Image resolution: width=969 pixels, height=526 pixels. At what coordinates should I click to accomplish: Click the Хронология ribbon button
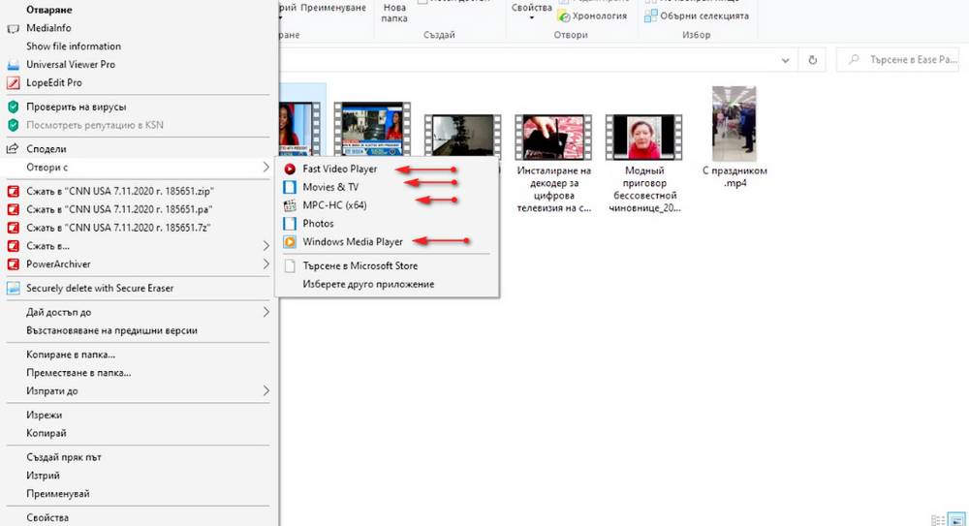(592, 16)
